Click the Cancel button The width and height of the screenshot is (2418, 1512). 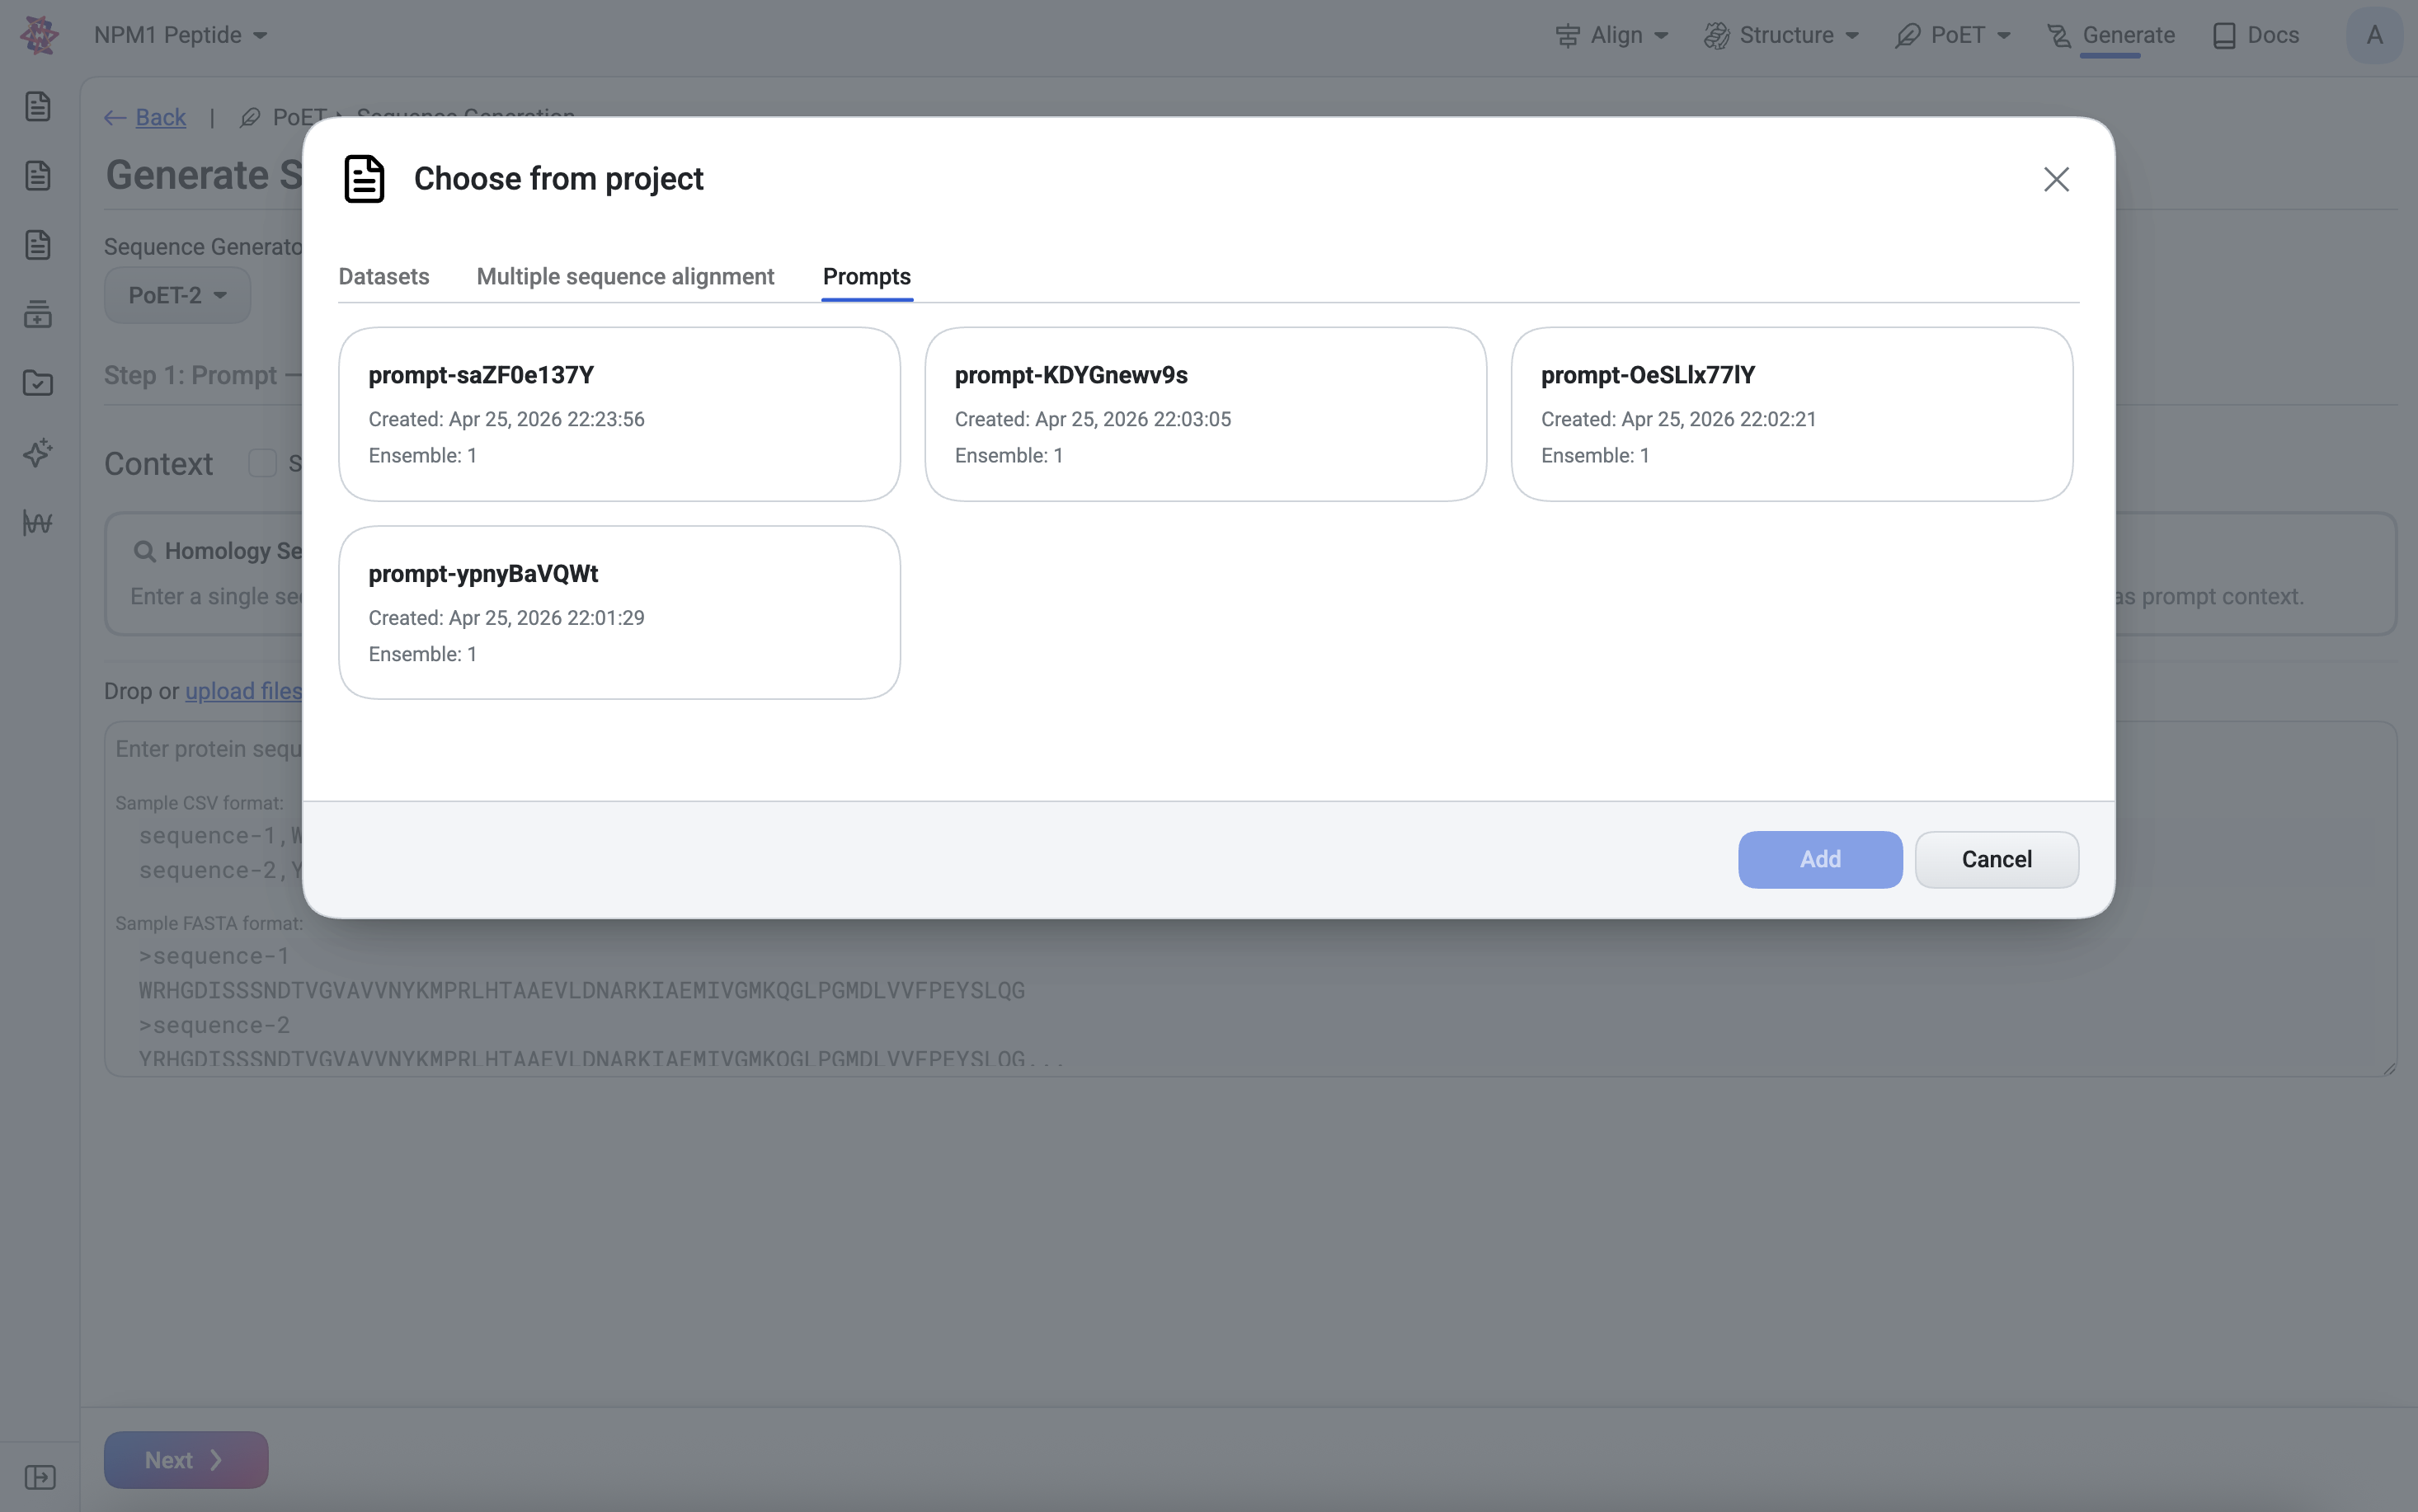click(1996, 859)
